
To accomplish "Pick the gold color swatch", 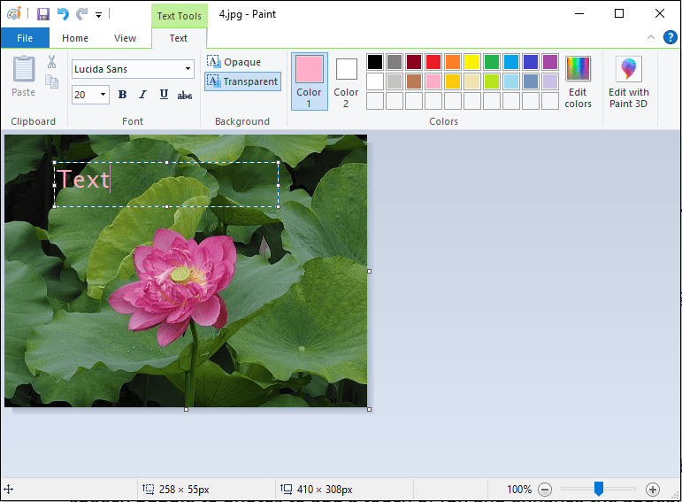I will tap(453, 81).
